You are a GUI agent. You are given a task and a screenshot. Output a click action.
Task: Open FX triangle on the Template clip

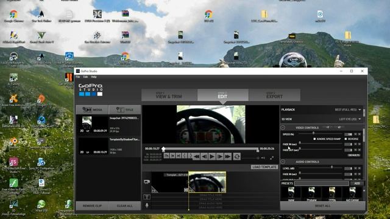tap(154, 190)
